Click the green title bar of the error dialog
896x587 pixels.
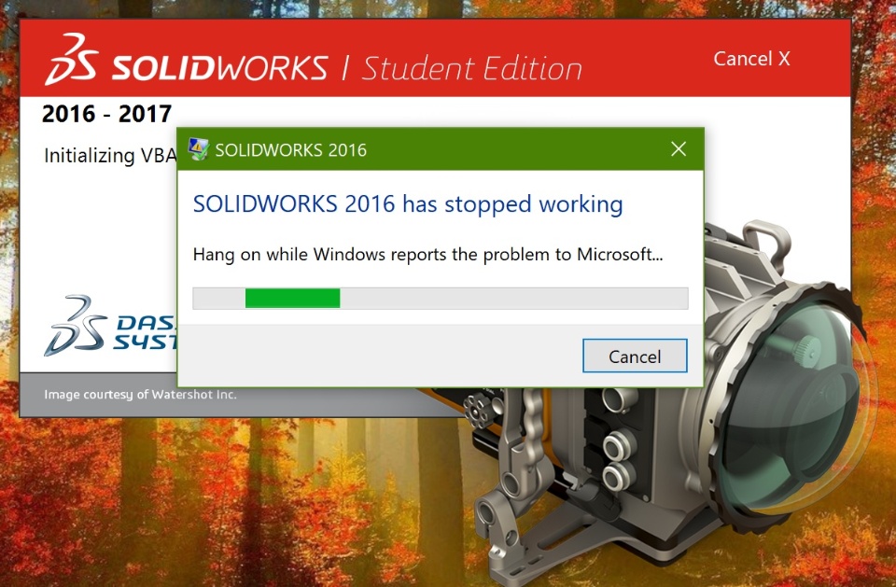pos(440,149)
